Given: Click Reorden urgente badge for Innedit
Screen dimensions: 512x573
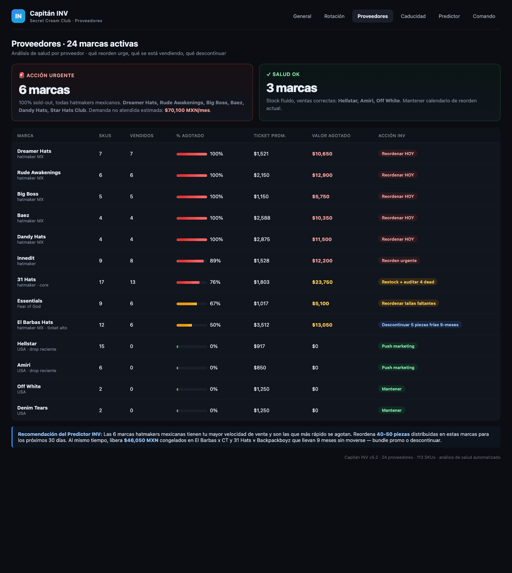Looking at the screenshot, I should (x=399, y=261).
